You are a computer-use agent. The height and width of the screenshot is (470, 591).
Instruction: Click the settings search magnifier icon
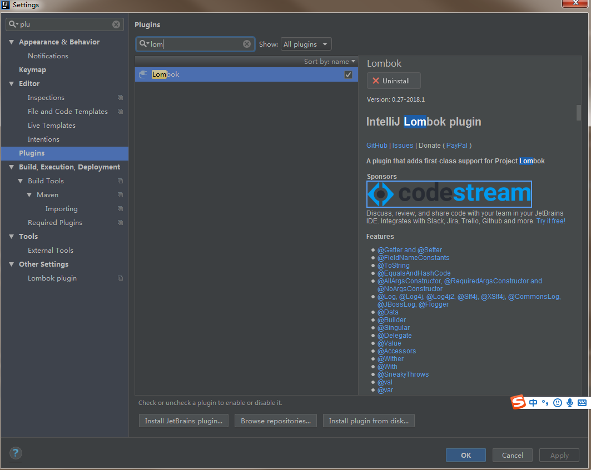(13, 24)
